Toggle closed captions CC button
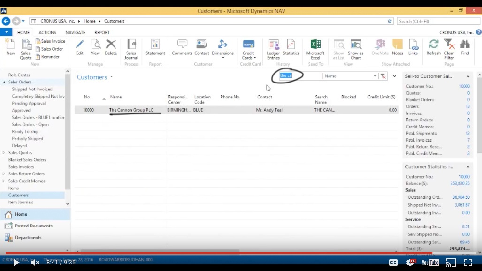The width and height of the screenshot is (482, 271). click(393, 263)
